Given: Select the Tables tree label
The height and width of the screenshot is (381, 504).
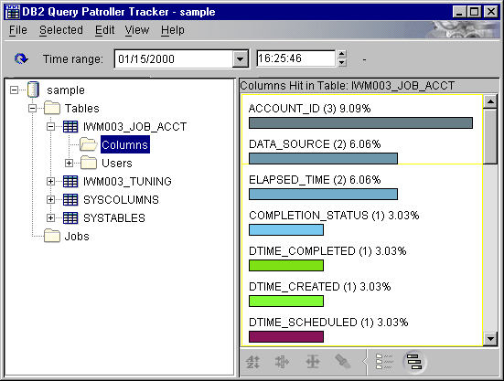Looking at the screenshot, I should click(x=82, y=108).
